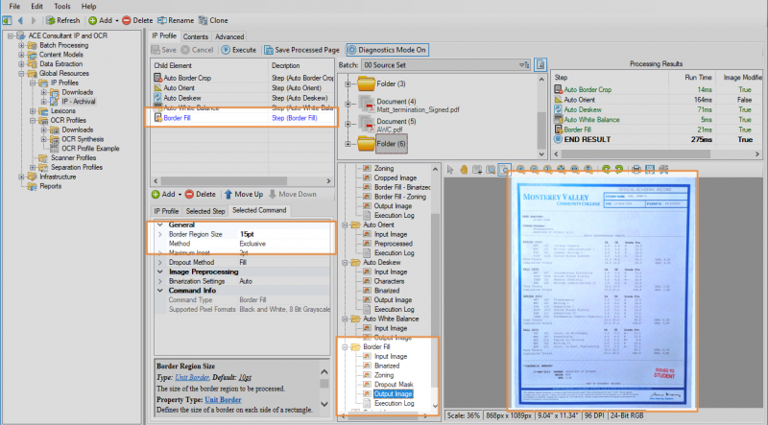Collapse the Command Info section
The height and width of the screenshot is (425, 768).
(x=160, y=291)
